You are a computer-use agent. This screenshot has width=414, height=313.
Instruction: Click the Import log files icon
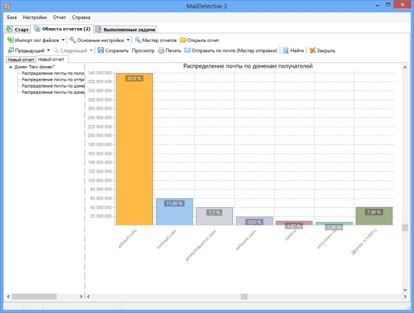click(10, 40)
